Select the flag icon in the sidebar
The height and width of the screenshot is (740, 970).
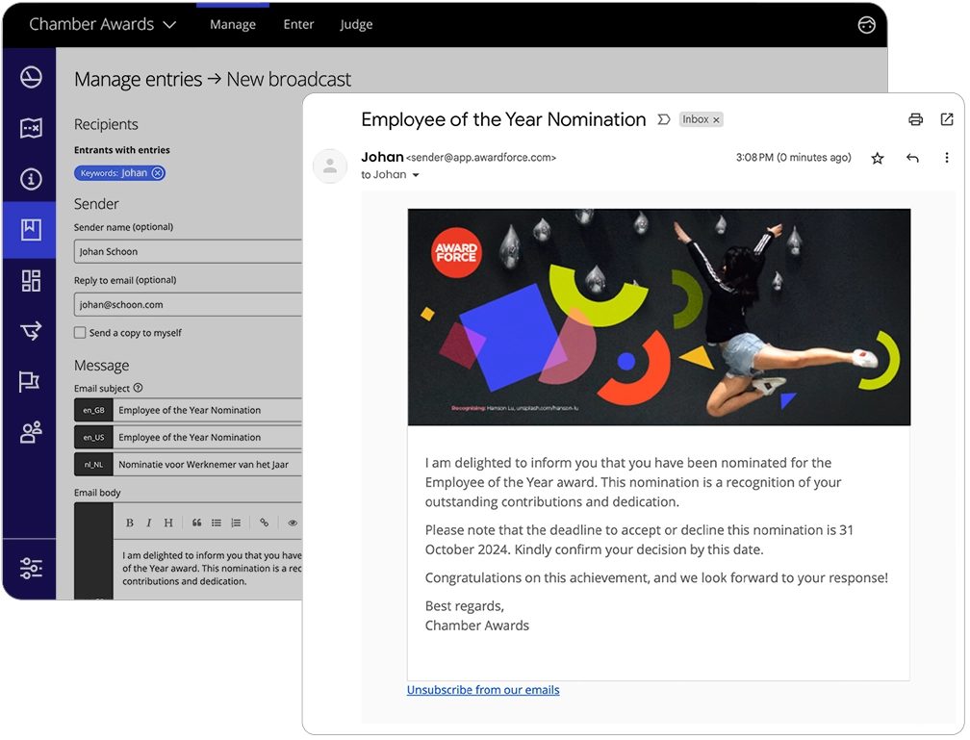29,381
